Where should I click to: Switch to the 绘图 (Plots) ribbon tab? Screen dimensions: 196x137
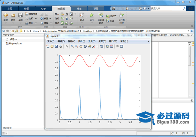click(27, 8)
